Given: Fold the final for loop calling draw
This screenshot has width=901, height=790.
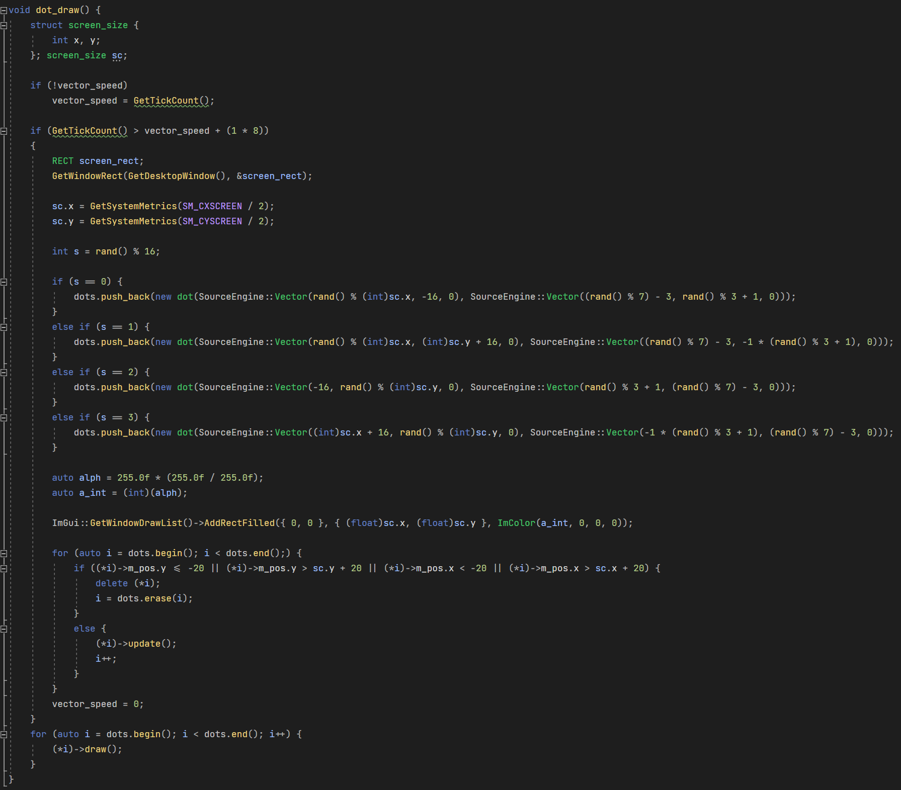Looking at the screenshot, I should point(4,735).
